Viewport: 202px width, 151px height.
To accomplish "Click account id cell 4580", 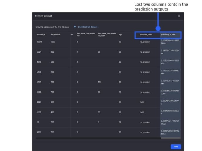I will 39,62.
